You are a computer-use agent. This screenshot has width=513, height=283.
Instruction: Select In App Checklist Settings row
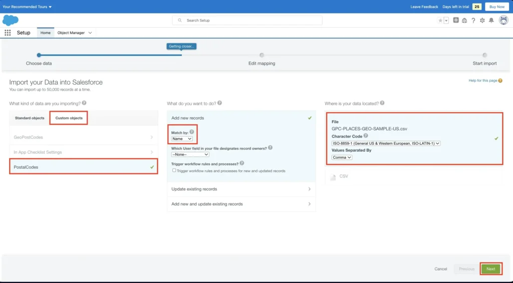84,152
